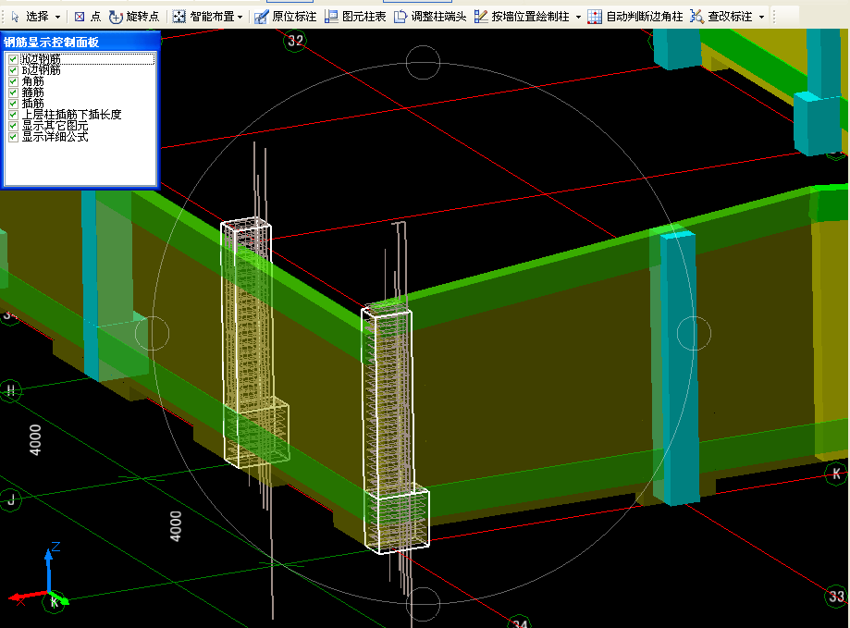Click the top handle of orbit circle
The height and width of the screenshot is (628, 850).
[423, 62]
